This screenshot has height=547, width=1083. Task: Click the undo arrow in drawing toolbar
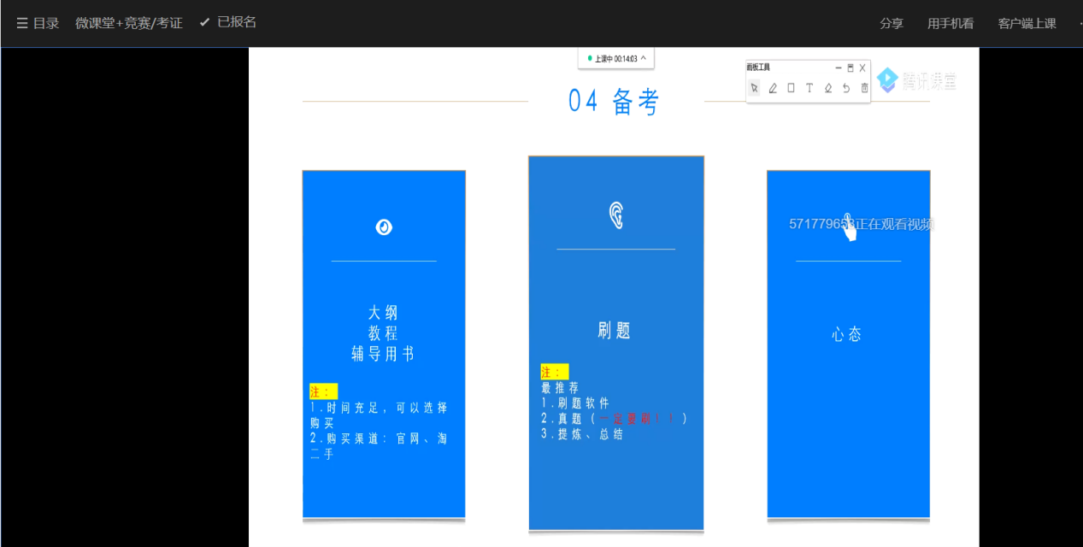[x=846, y=88]
